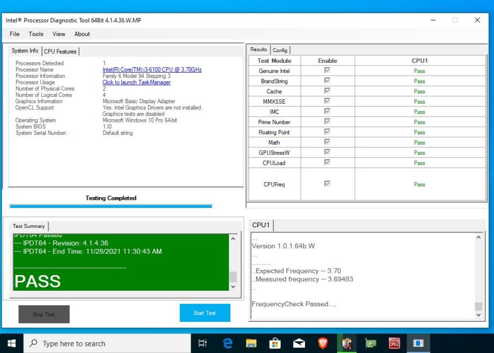
Task: Click the Test Summary scrollbar thumb
Action: point(233,277)
